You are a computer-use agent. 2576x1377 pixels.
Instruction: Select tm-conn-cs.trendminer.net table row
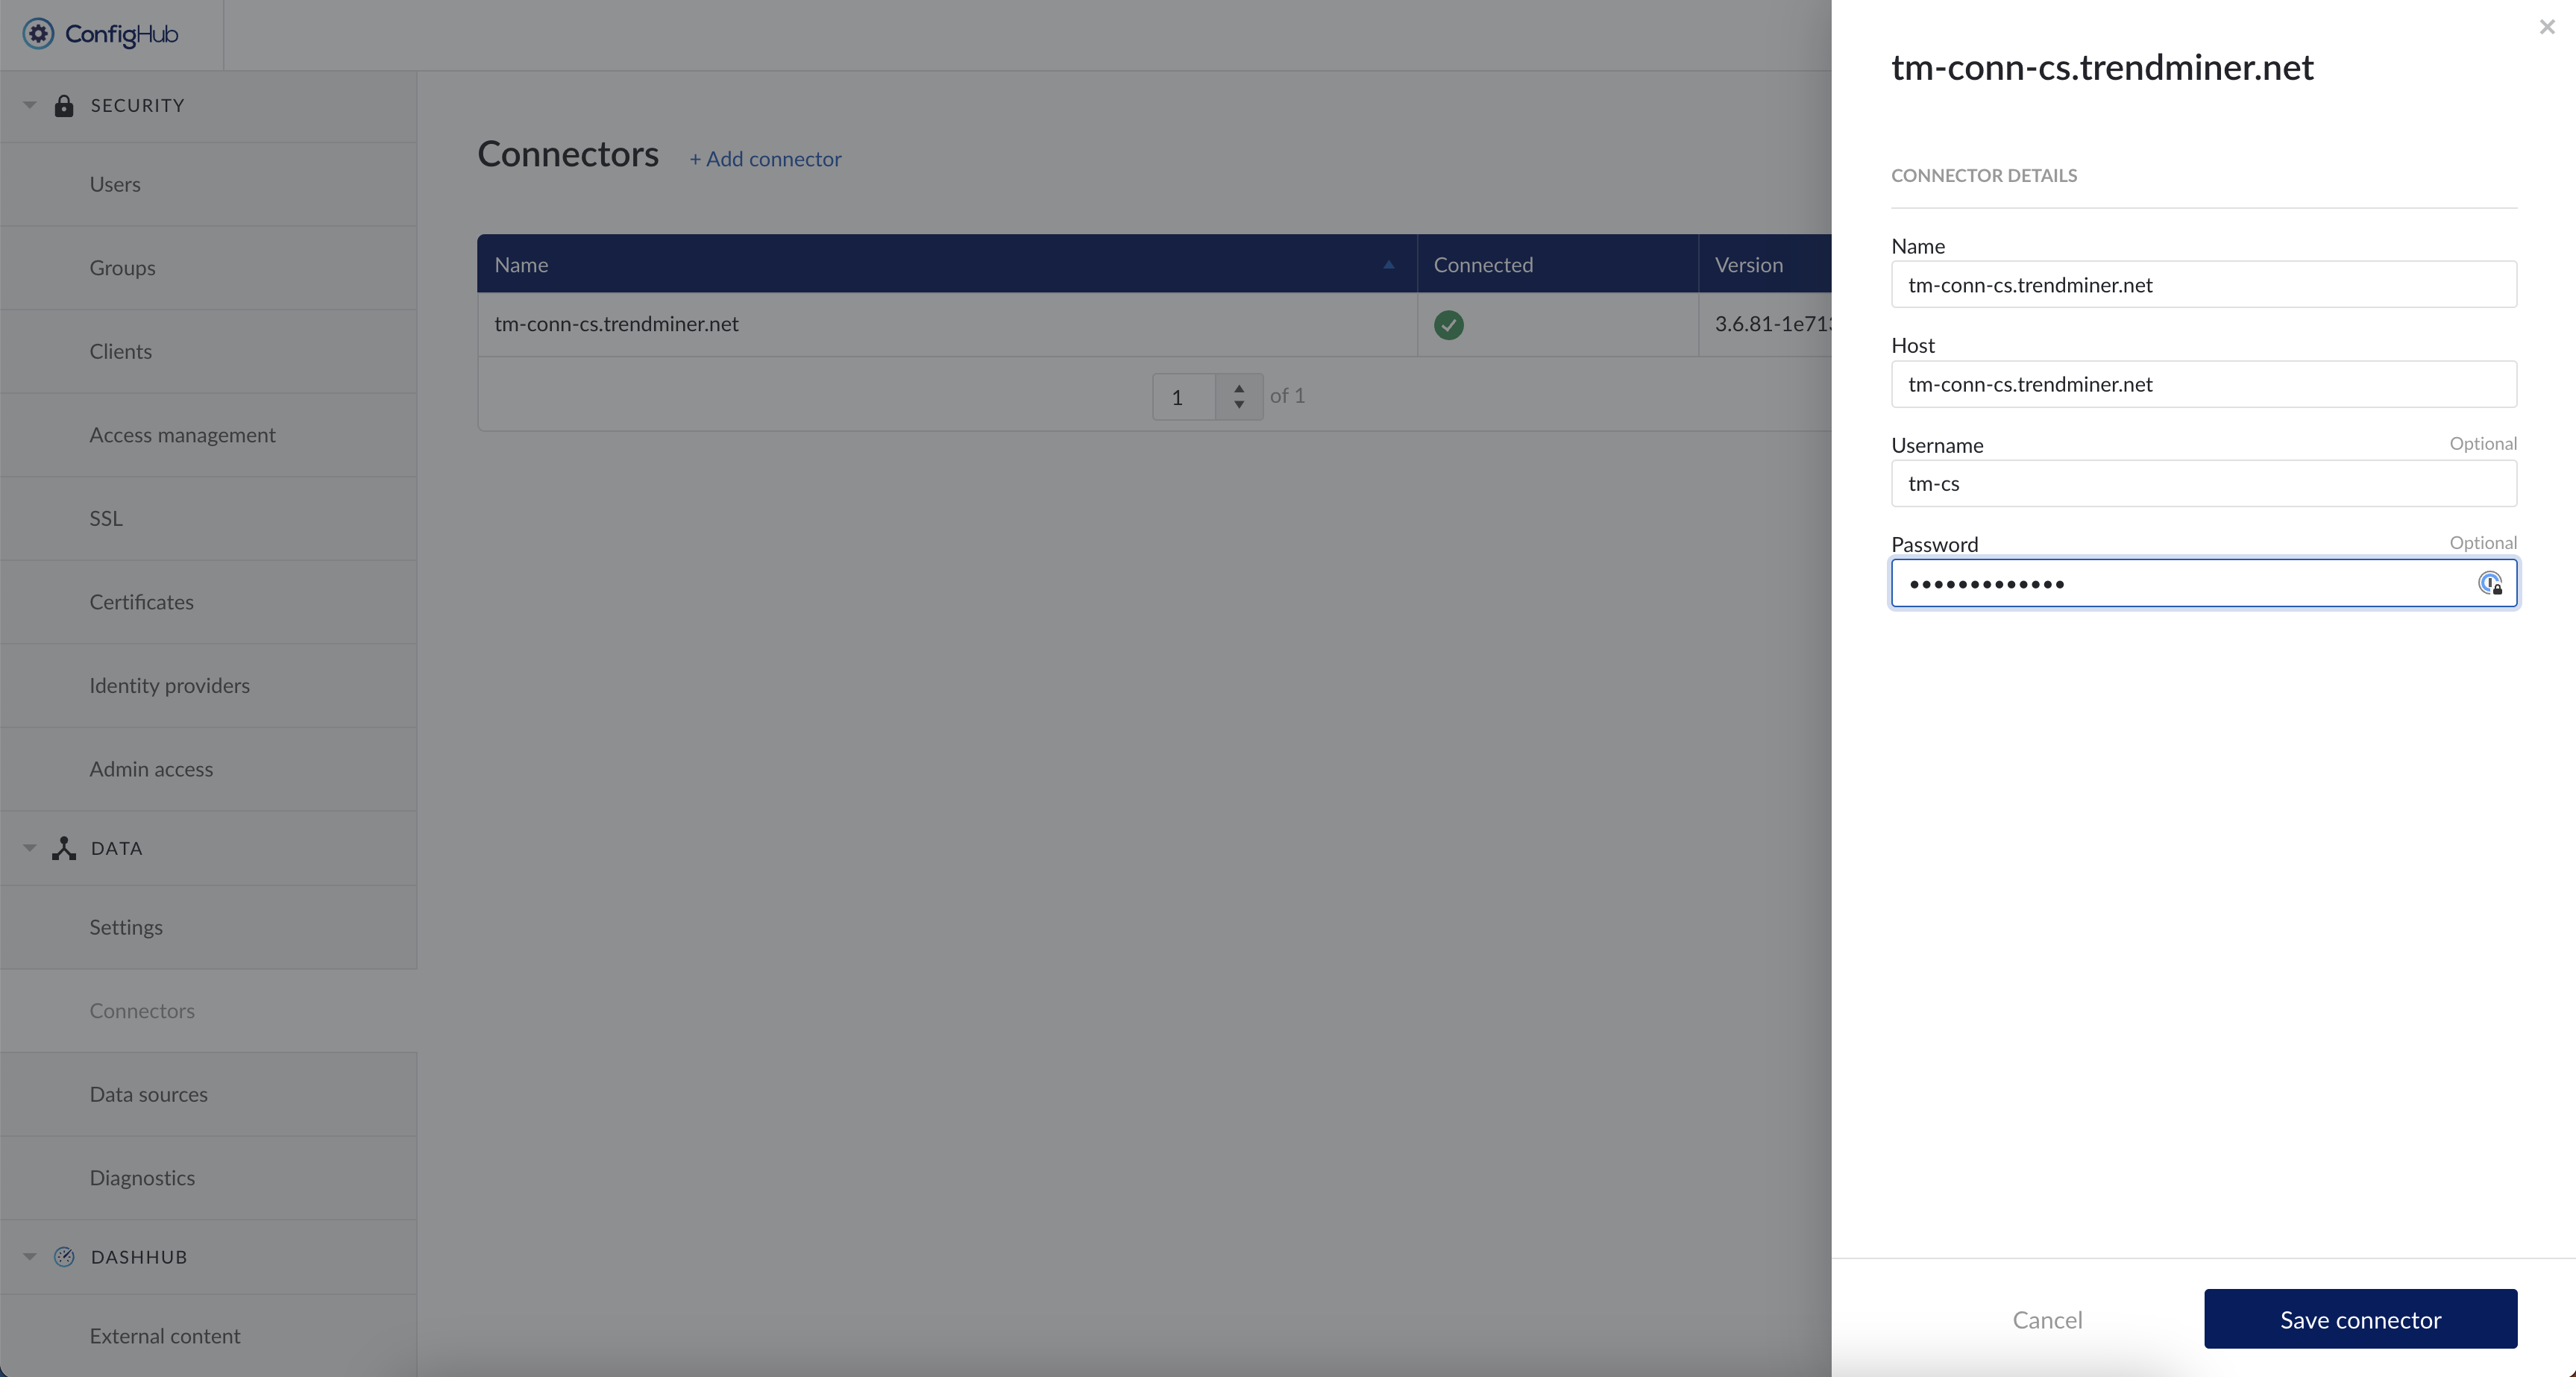(616, 324)
